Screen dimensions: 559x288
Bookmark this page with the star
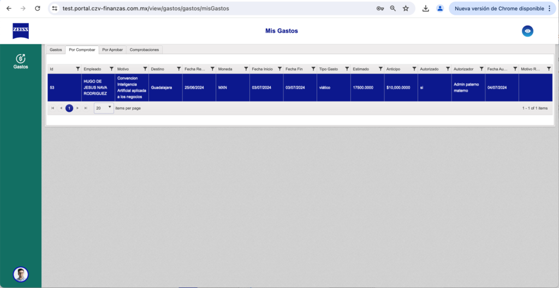pyautogui.click(x=406, y=8)
